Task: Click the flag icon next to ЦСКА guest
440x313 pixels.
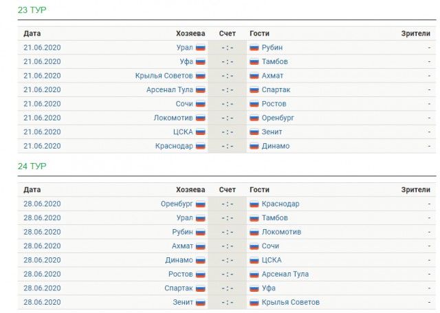Action: tap(254, 260)
